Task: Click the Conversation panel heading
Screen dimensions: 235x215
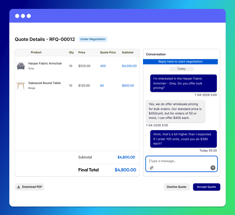Action: point(156,54)
